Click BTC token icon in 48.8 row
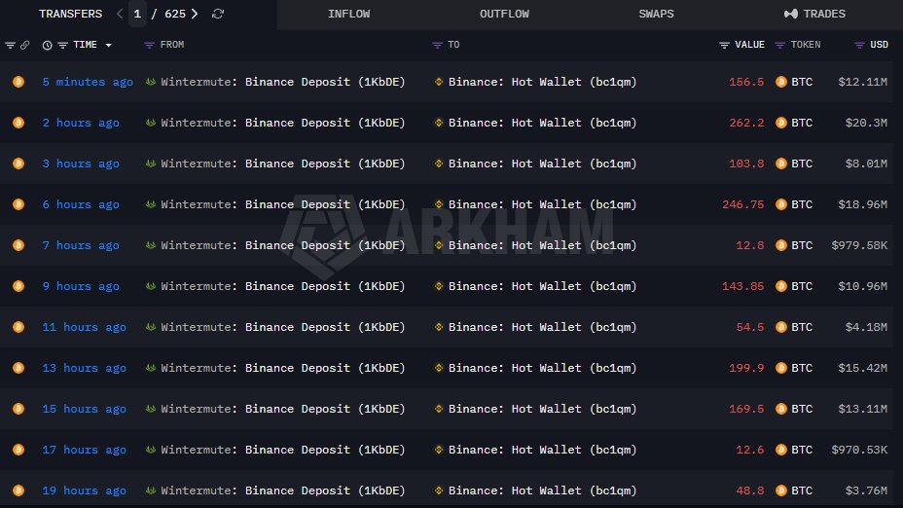This screenshot has width=903, height=508. pyautogui.click(x=781, y=490)
